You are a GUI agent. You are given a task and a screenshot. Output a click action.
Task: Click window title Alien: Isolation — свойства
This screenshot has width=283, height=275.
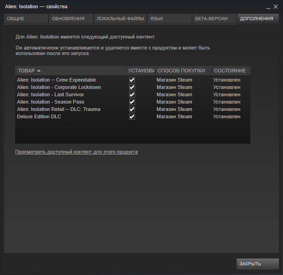[36, 7]
